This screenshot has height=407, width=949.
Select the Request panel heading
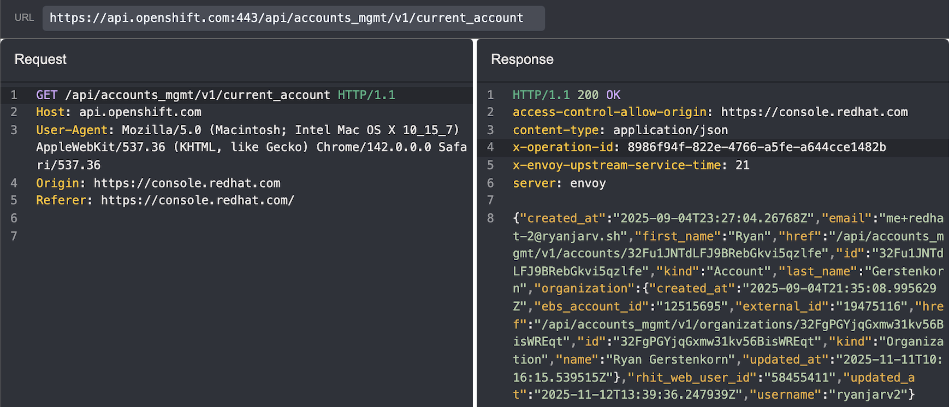tap(40, 59)
